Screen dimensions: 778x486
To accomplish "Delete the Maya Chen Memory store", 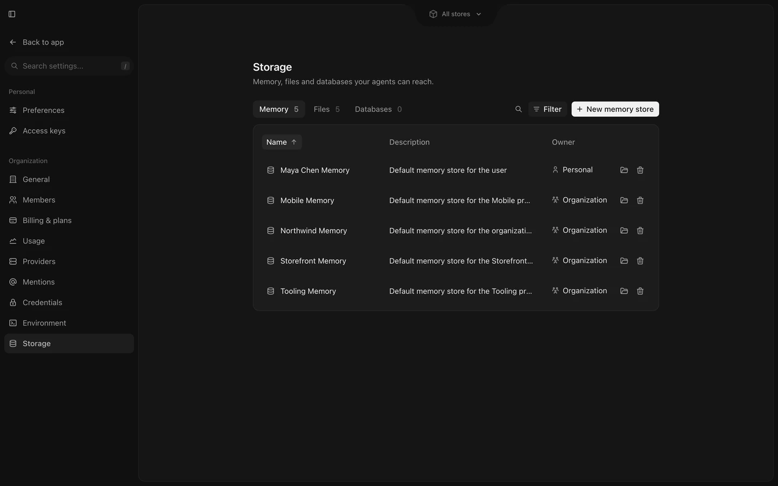I will point(640,170).
